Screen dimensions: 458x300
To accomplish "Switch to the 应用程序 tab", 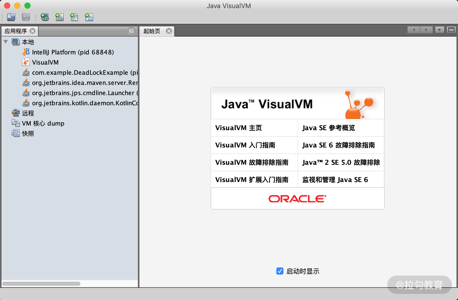I will click(16, 31).
